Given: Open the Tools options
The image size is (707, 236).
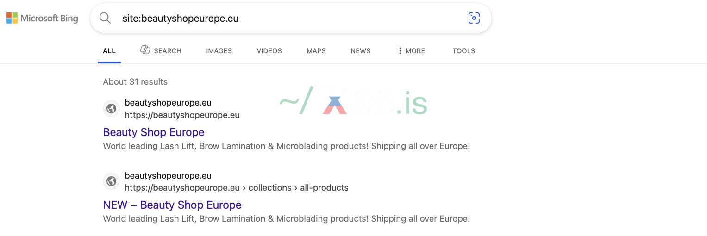Looking at the screenshot, I should coord(463,51).
